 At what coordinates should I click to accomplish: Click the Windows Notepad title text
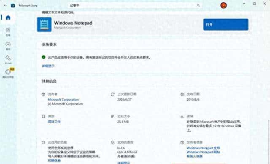pyautogui.click(x=73, y=23)
